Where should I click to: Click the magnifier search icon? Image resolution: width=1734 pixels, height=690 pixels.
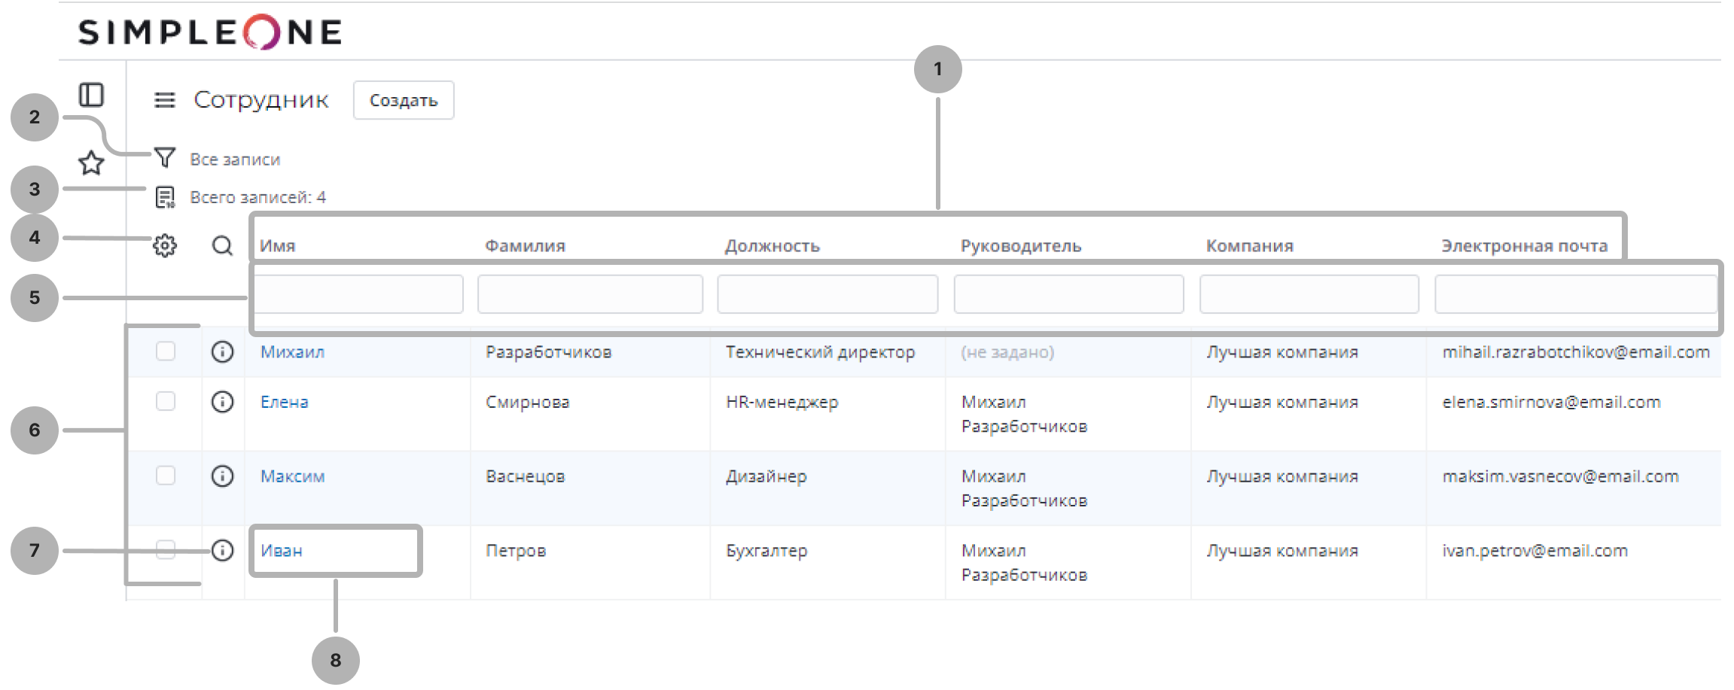pos(222,245)
